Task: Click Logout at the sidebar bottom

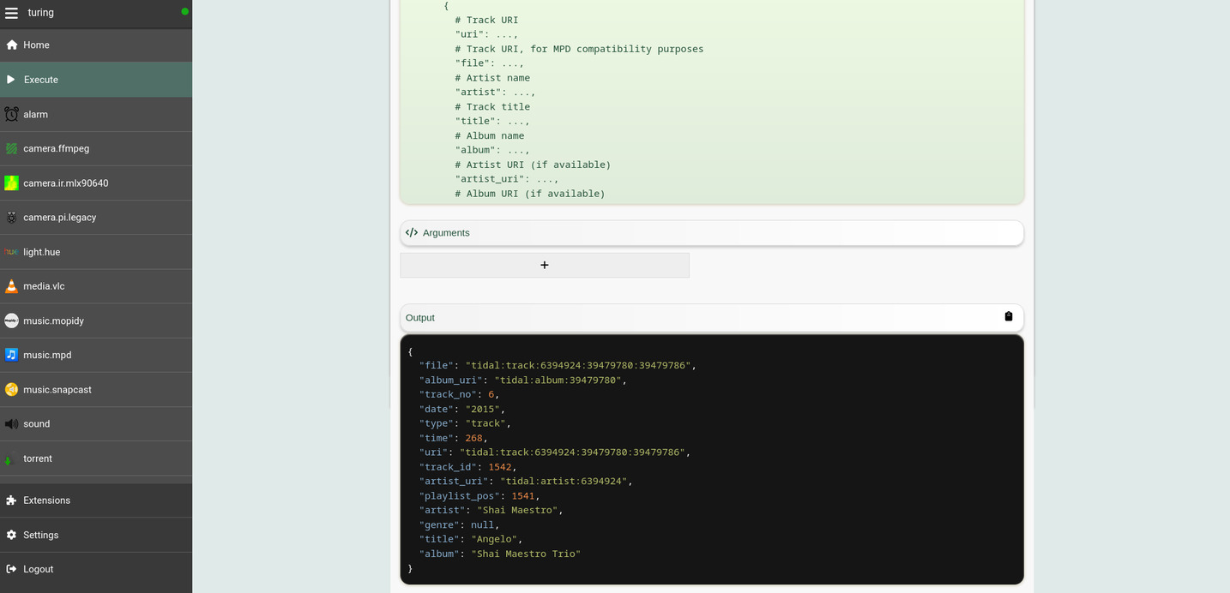Action: (x=11, y=569)
